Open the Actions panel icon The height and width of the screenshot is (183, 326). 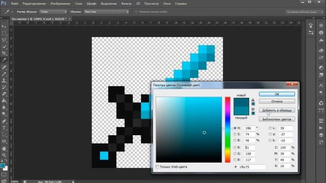tap(321, 128)
